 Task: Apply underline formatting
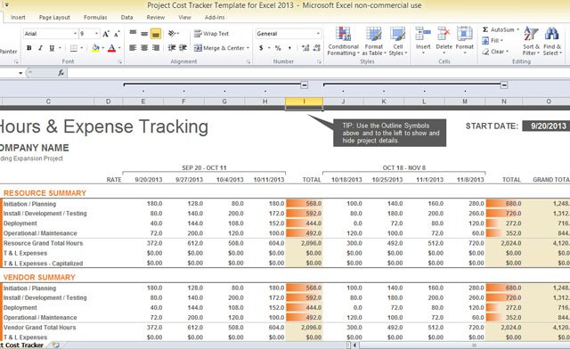[x=52, y=48]
